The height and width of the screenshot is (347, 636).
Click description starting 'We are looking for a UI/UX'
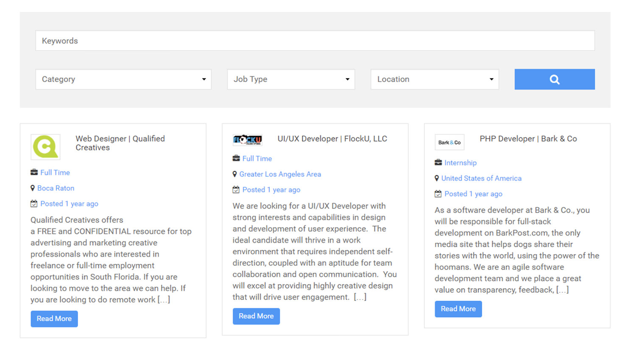click(x=315, y=252)
